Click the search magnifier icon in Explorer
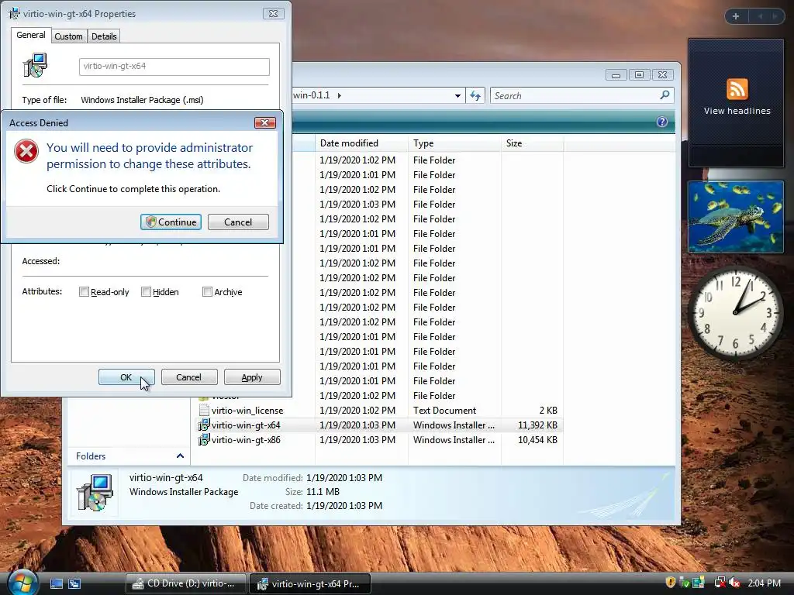This screenshot has height=595, width=794. coord(665,95)
